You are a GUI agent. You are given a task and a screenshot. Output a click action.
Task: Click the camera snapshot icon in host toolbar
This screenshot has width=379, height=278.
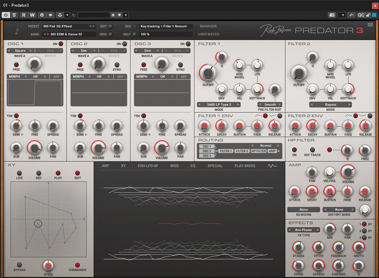coord(332,15)
